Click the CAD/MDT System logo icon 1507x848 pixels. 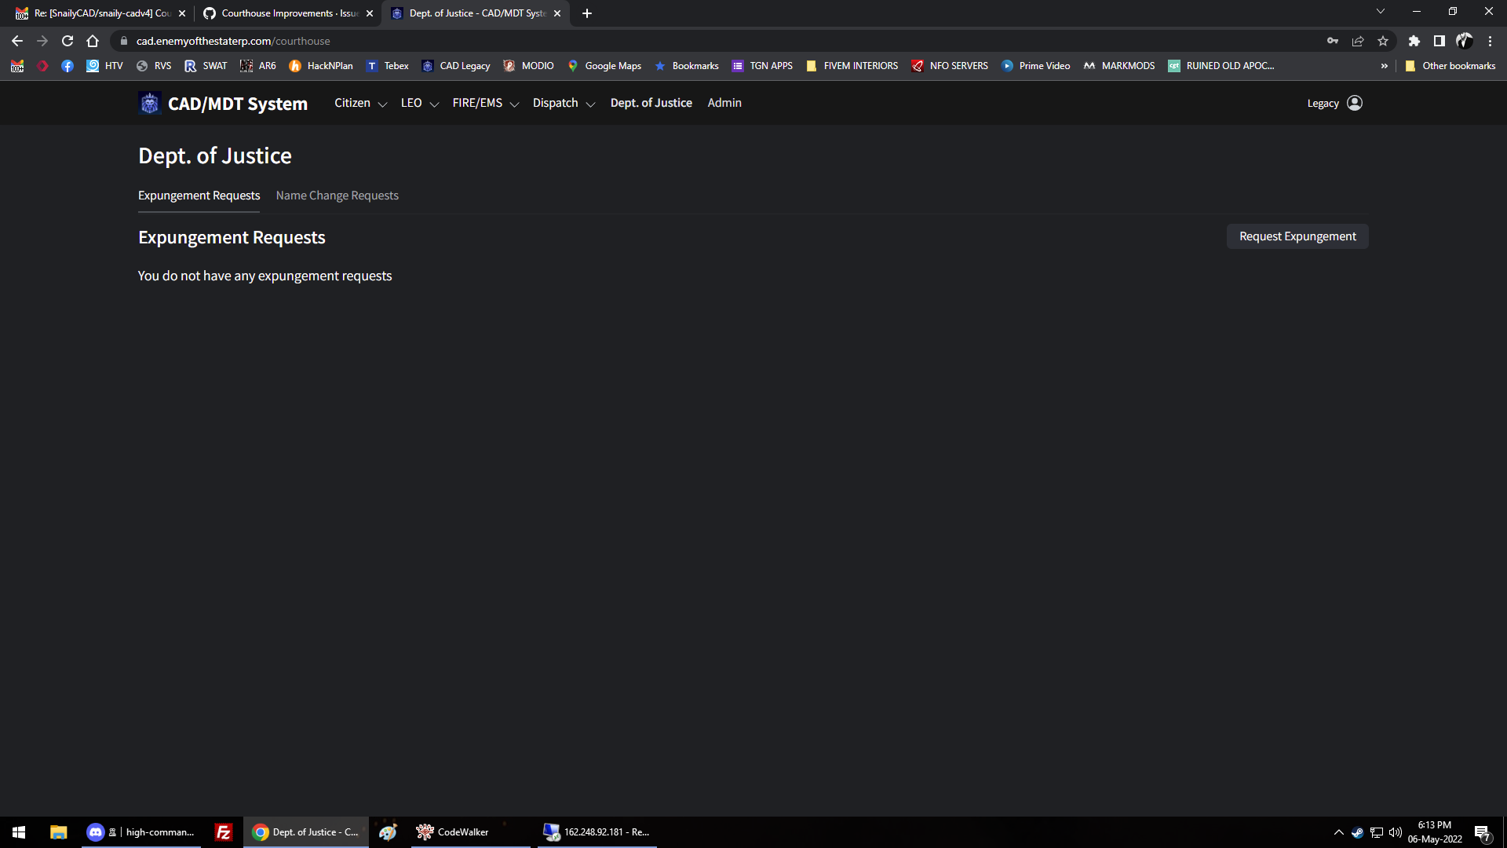click(x=149, y=104)
